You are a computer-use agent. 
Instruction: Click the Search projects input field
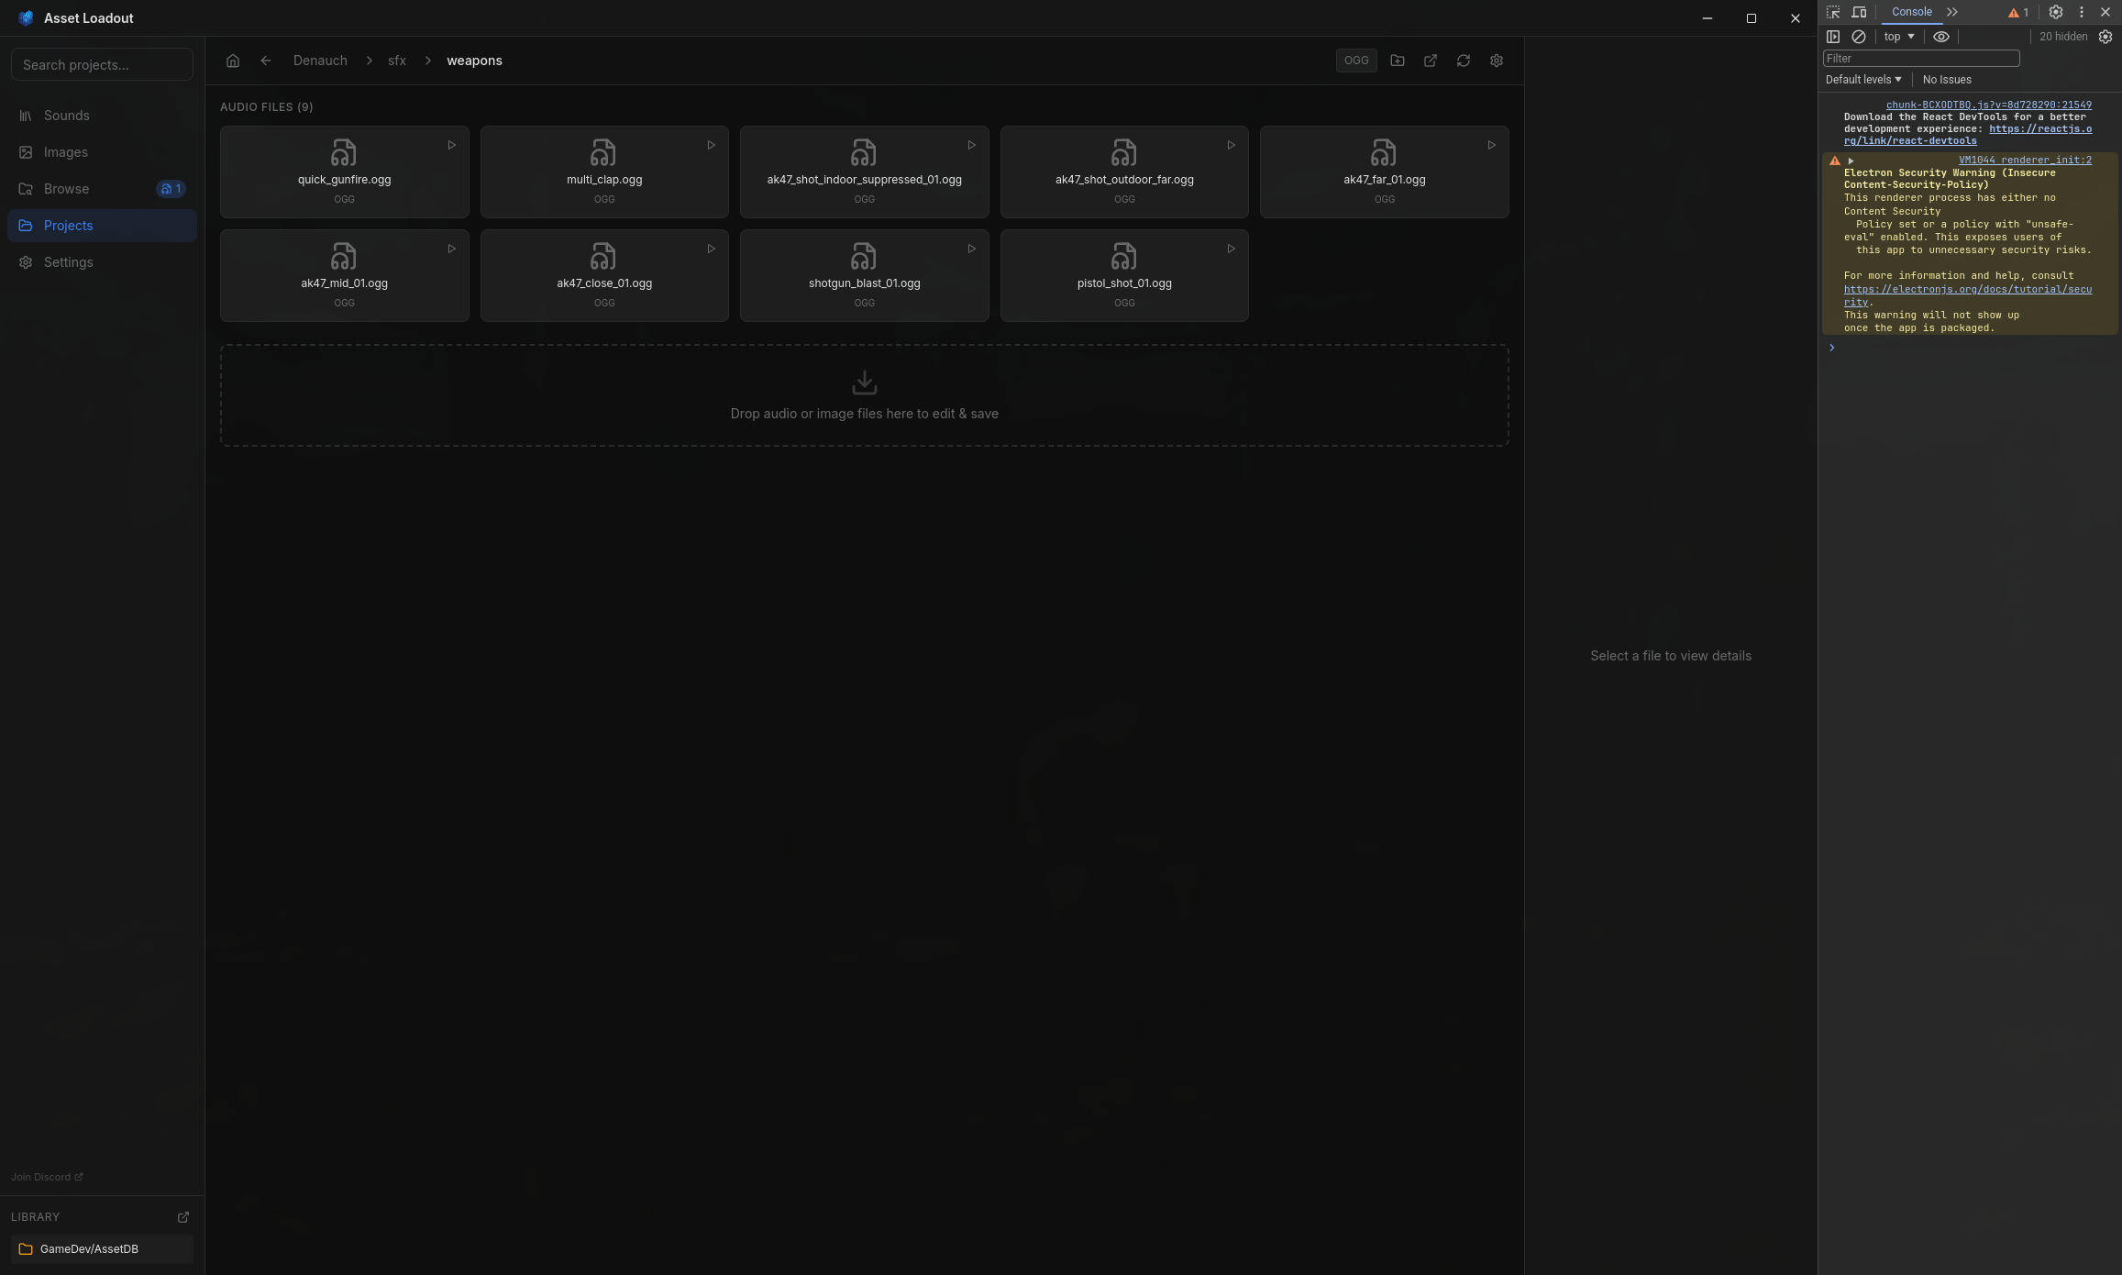pyautogui.click(x=102, y=65)
